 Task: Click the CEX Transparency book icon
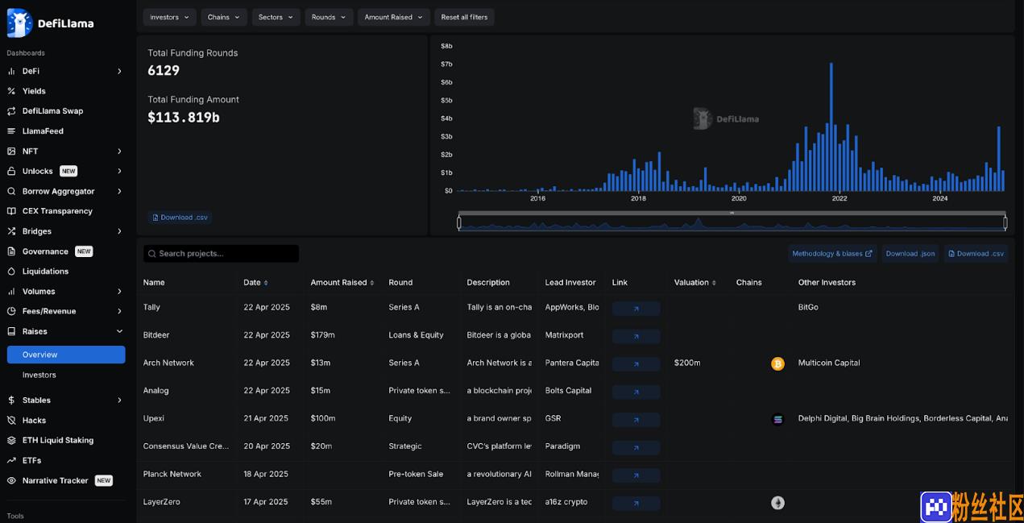click(11, 211)
